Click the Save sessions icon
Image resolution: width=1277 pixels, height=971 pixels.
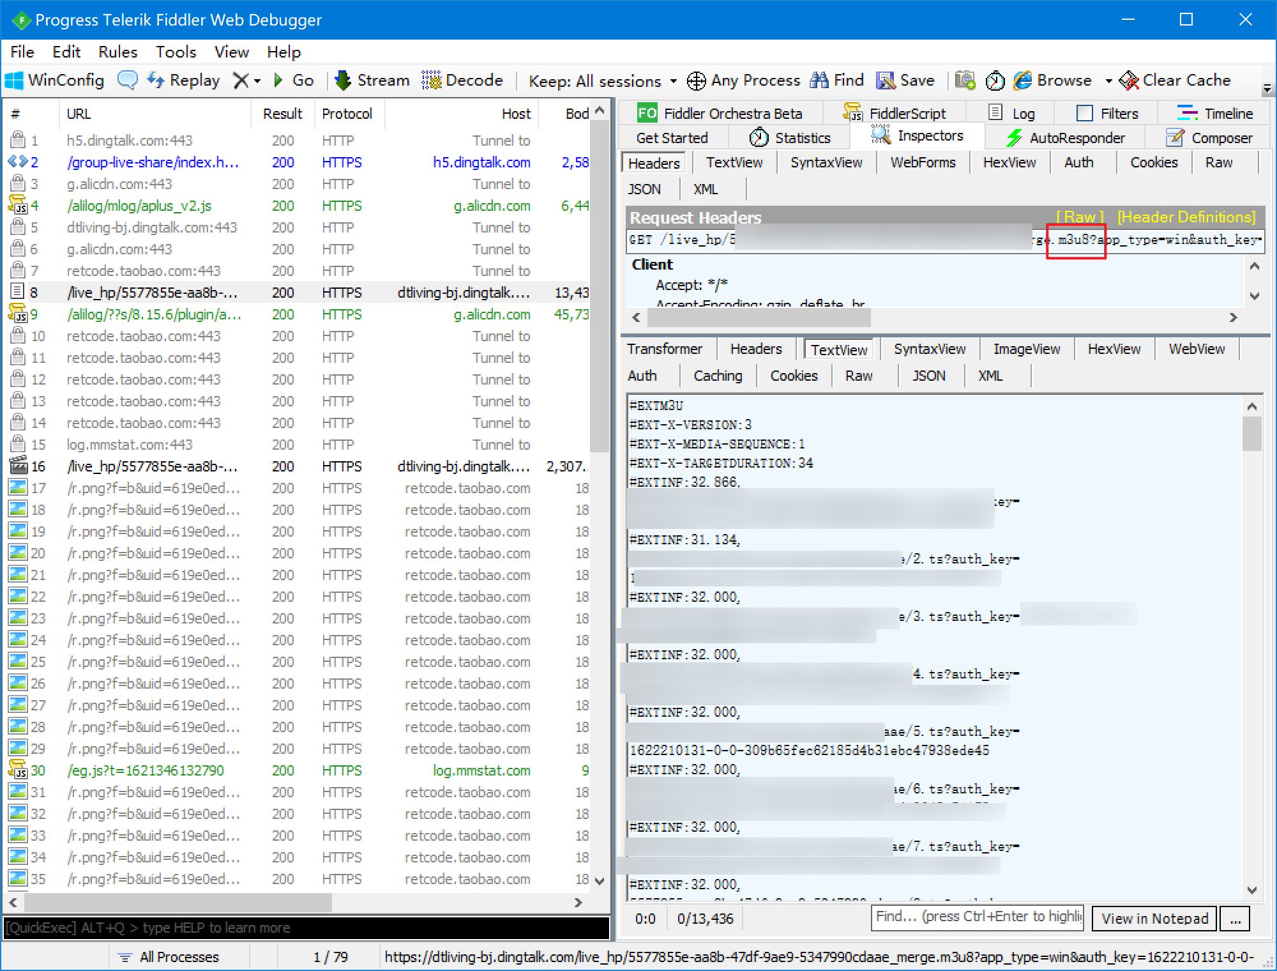coord(886,80)
